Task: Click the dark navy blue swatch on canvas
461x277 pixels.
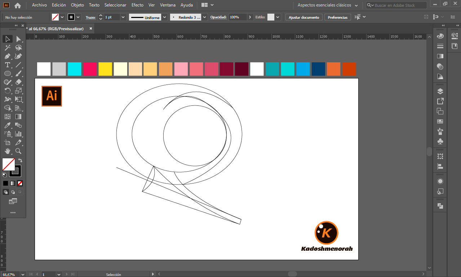Action: (x=318, y=69)
